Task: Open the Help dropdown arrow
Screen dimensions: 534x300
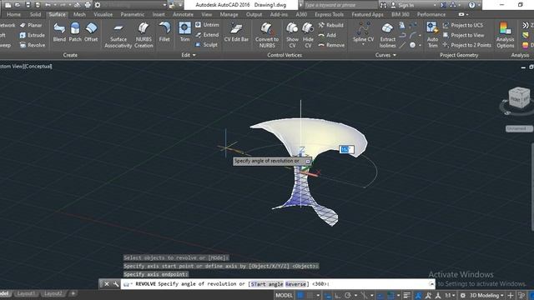Action: [478, 5]
